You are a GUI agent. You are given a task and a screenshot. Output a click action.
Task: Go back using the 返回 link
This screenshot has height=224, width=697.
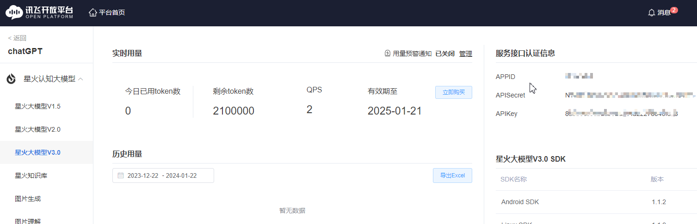click(17, 38)
